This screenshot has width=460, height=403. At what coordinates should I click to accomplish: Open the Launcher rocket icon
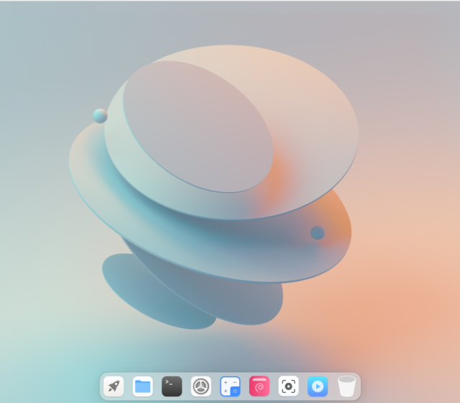click(114, 386)
